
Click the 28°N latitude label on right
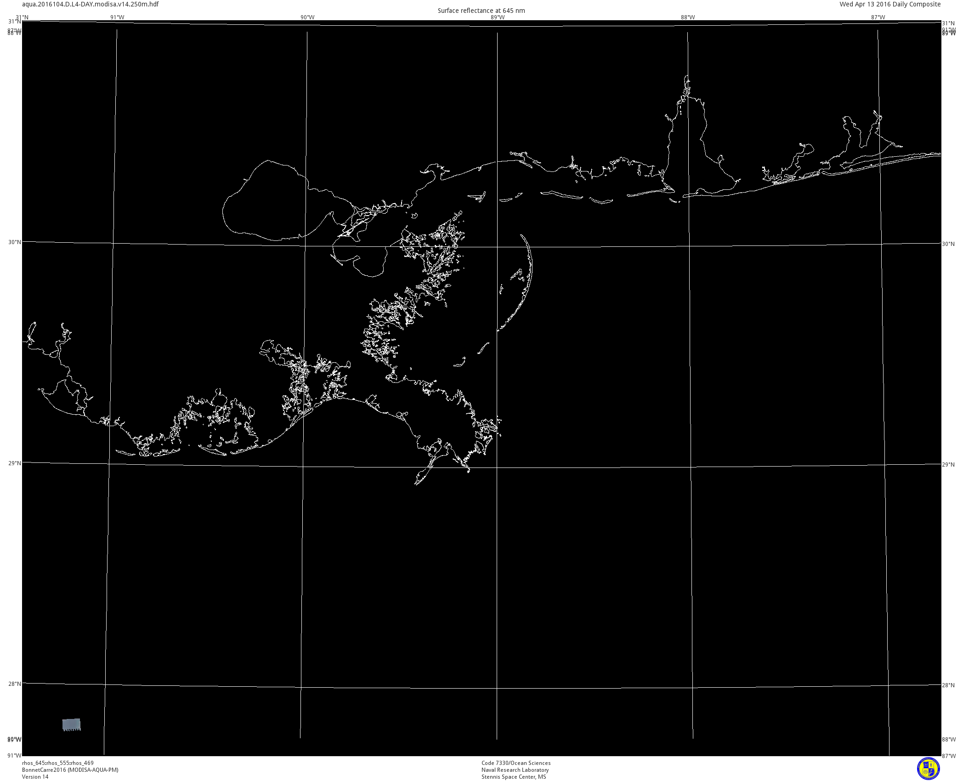point(948,685)
